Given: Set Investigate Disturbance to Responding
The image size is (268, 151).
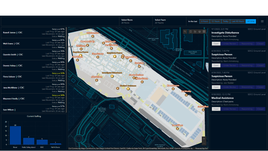Looking at the screenshot, I should (x=247, y=44).
